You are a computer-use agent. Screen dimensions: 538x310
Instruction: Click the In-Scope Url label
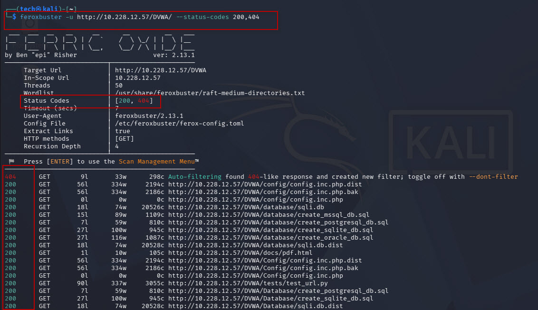pos(46,77)
